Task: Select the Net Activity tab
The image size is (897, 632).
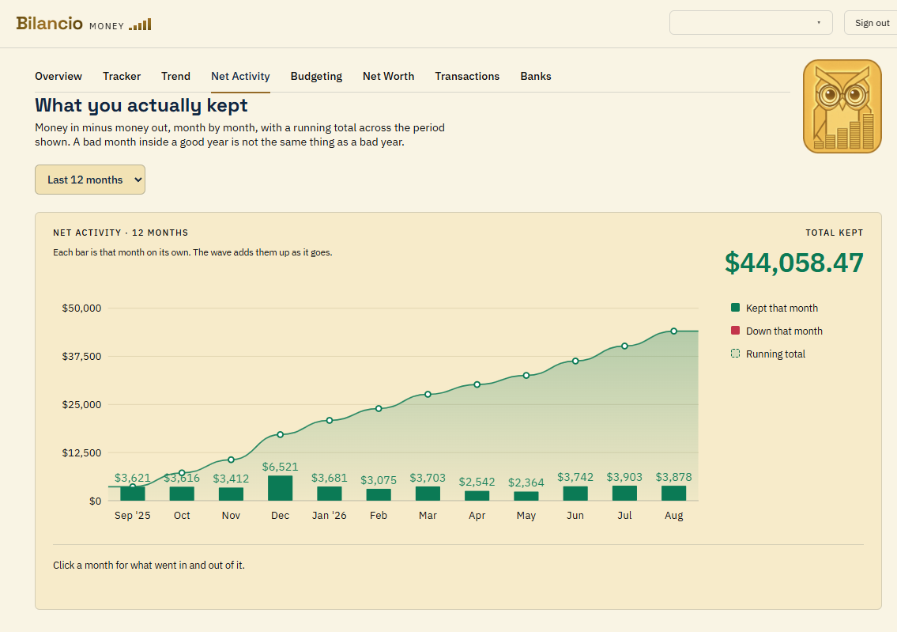Action: click(240, 76)
